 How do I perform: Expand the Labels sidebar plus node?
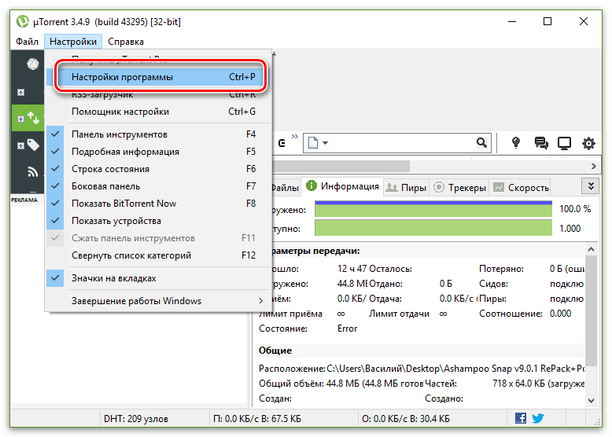point(21,145)
